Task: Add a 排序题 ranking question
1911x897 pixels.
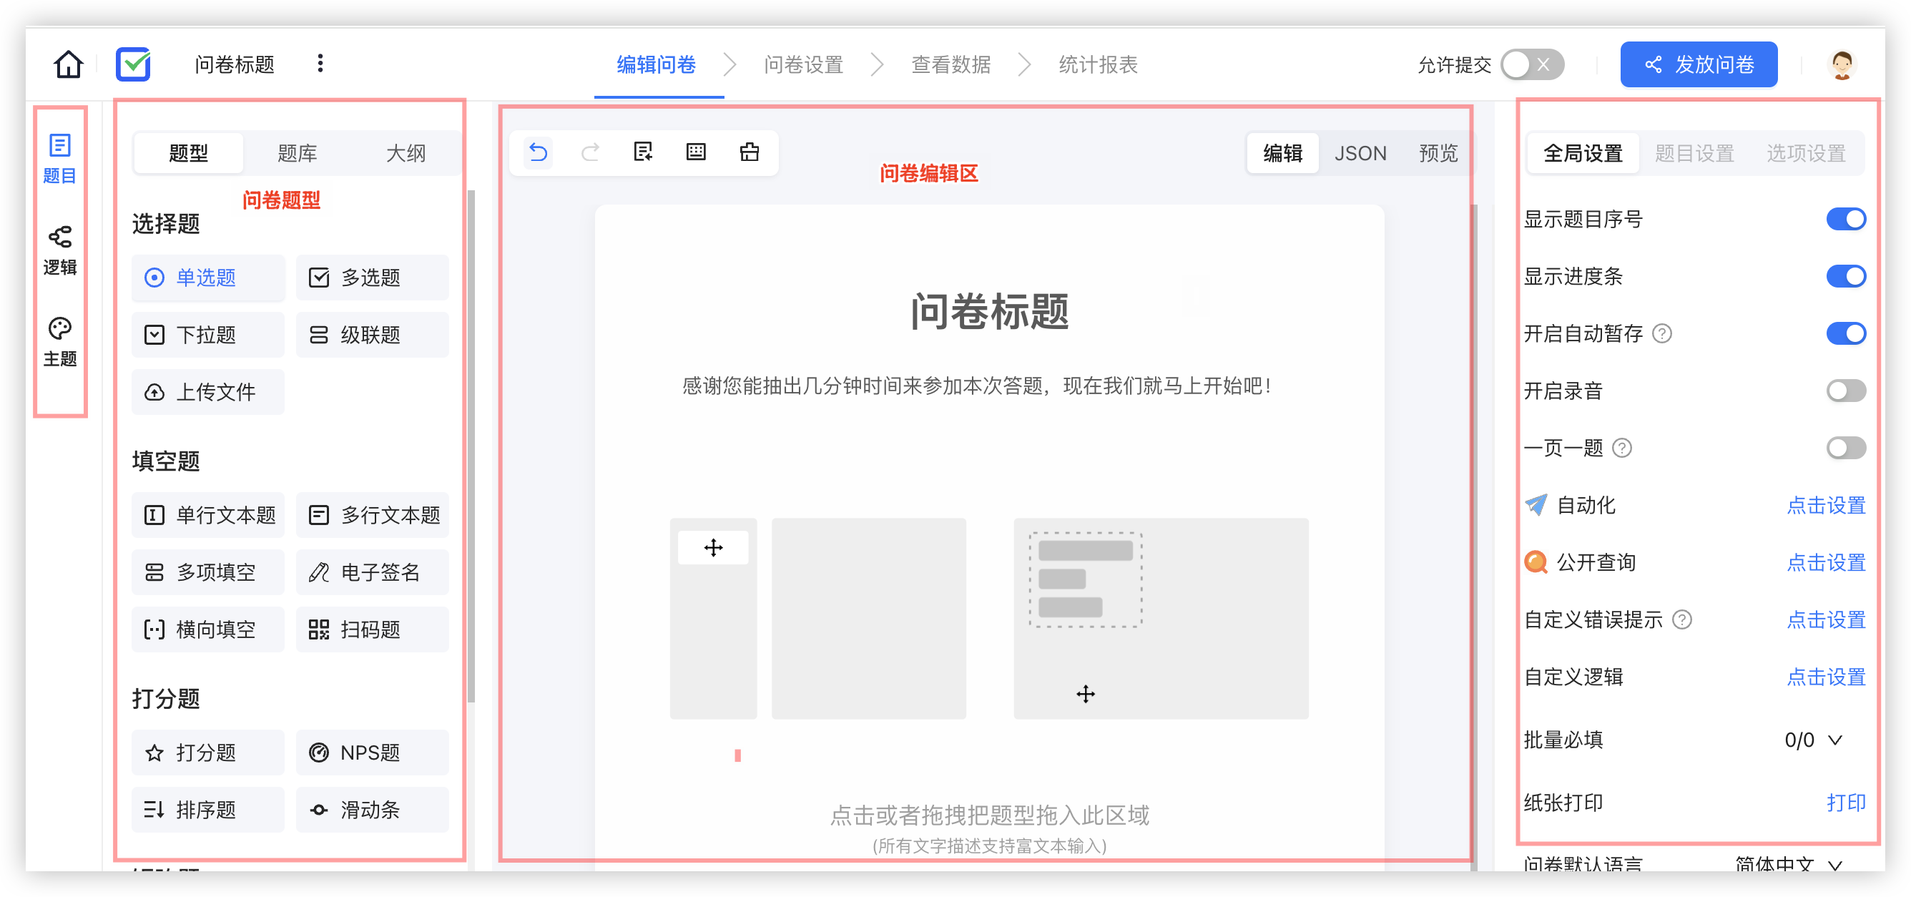Action: [208, 810]
